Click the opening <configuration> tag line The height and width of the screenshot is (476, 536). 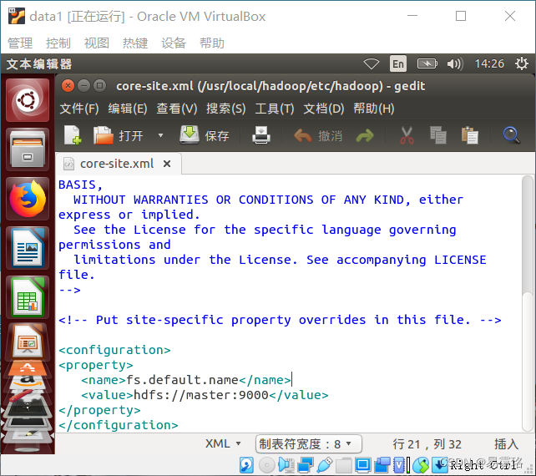pyautogui.click(x=114, y=350)
